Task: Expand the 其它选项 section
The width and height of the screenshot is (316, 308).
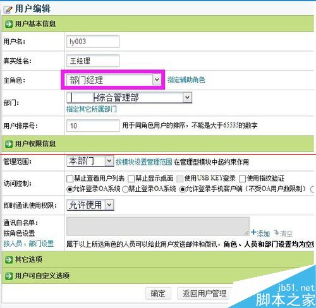Action: 158,259
